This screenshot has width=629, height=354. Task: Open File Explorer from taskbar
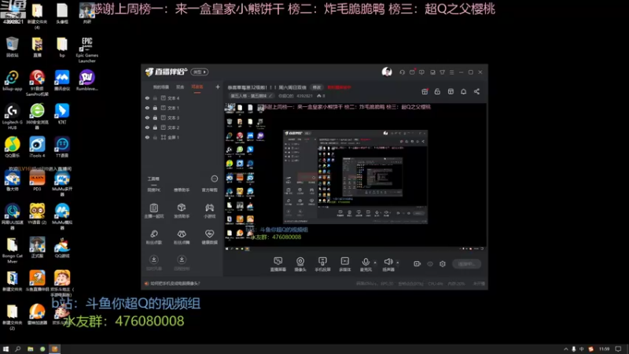(x=30, y=348)
